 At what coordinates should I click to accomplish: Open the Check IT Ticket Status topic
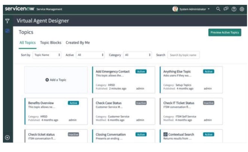click(x=191, y=111)
